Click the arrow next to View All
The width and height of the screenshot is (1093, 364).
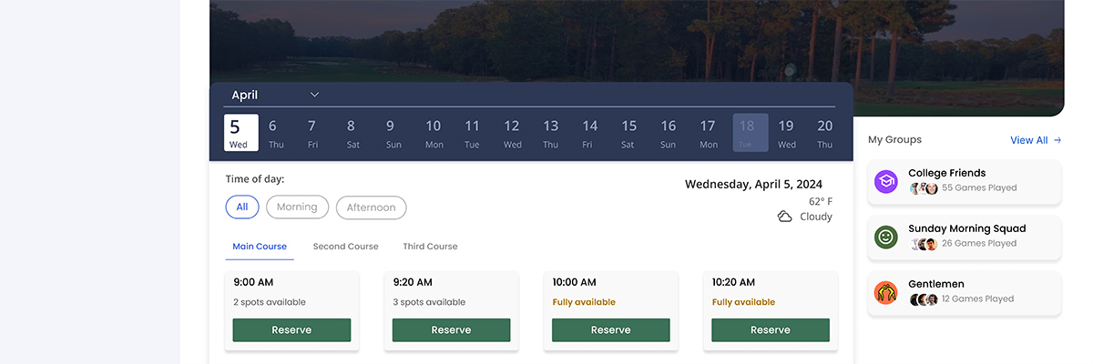pyautogui.click(x=1057, y=140)
